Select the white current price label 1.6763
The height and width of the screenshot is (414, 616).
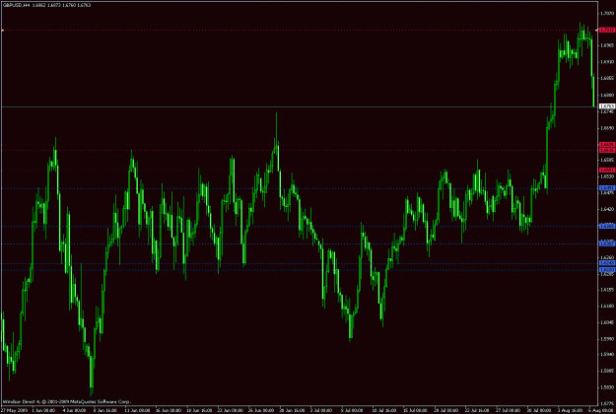tap(607, 106)
